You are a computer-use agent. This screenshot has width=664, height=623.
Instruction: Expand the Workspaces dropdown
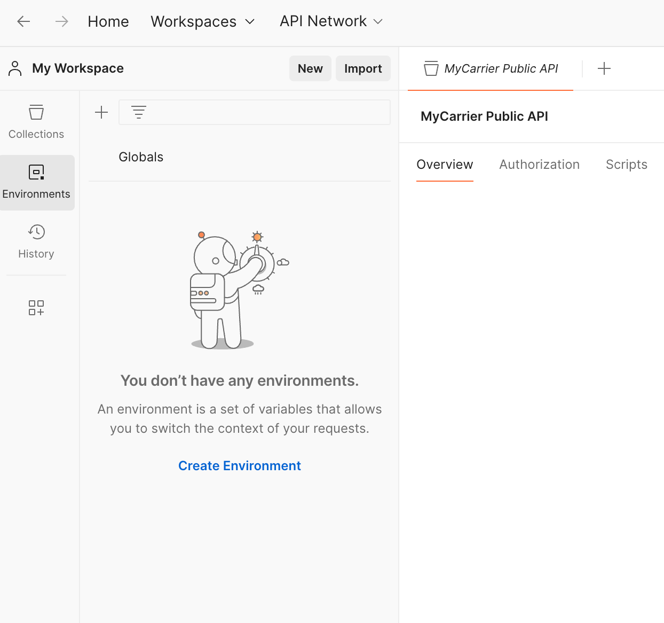[203, 21]
